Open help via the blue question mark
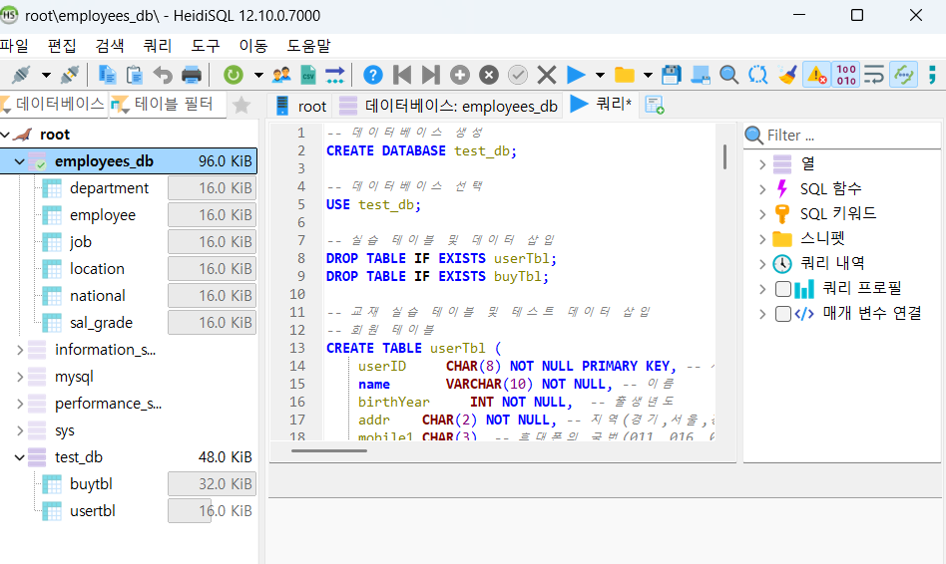This screenshot has height=564, width=946. 373,75
